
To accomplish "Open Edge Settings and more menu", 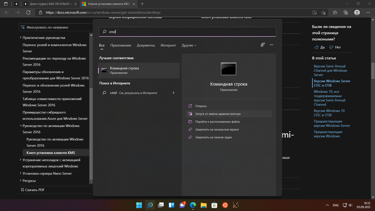I will click(368, 13).
